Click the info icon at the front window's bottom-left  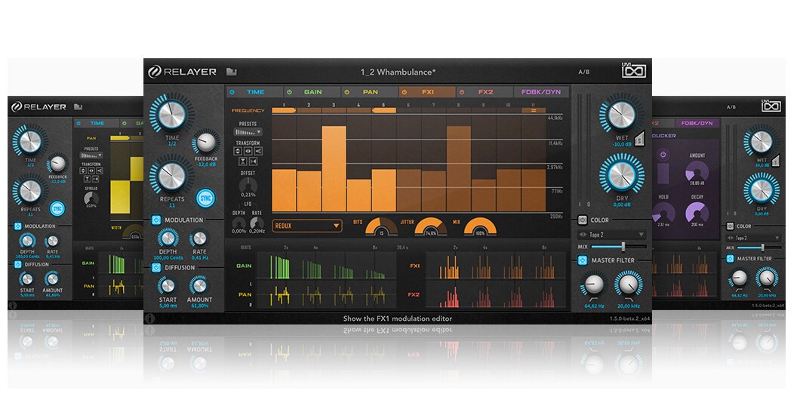click(x=149, y=319)
